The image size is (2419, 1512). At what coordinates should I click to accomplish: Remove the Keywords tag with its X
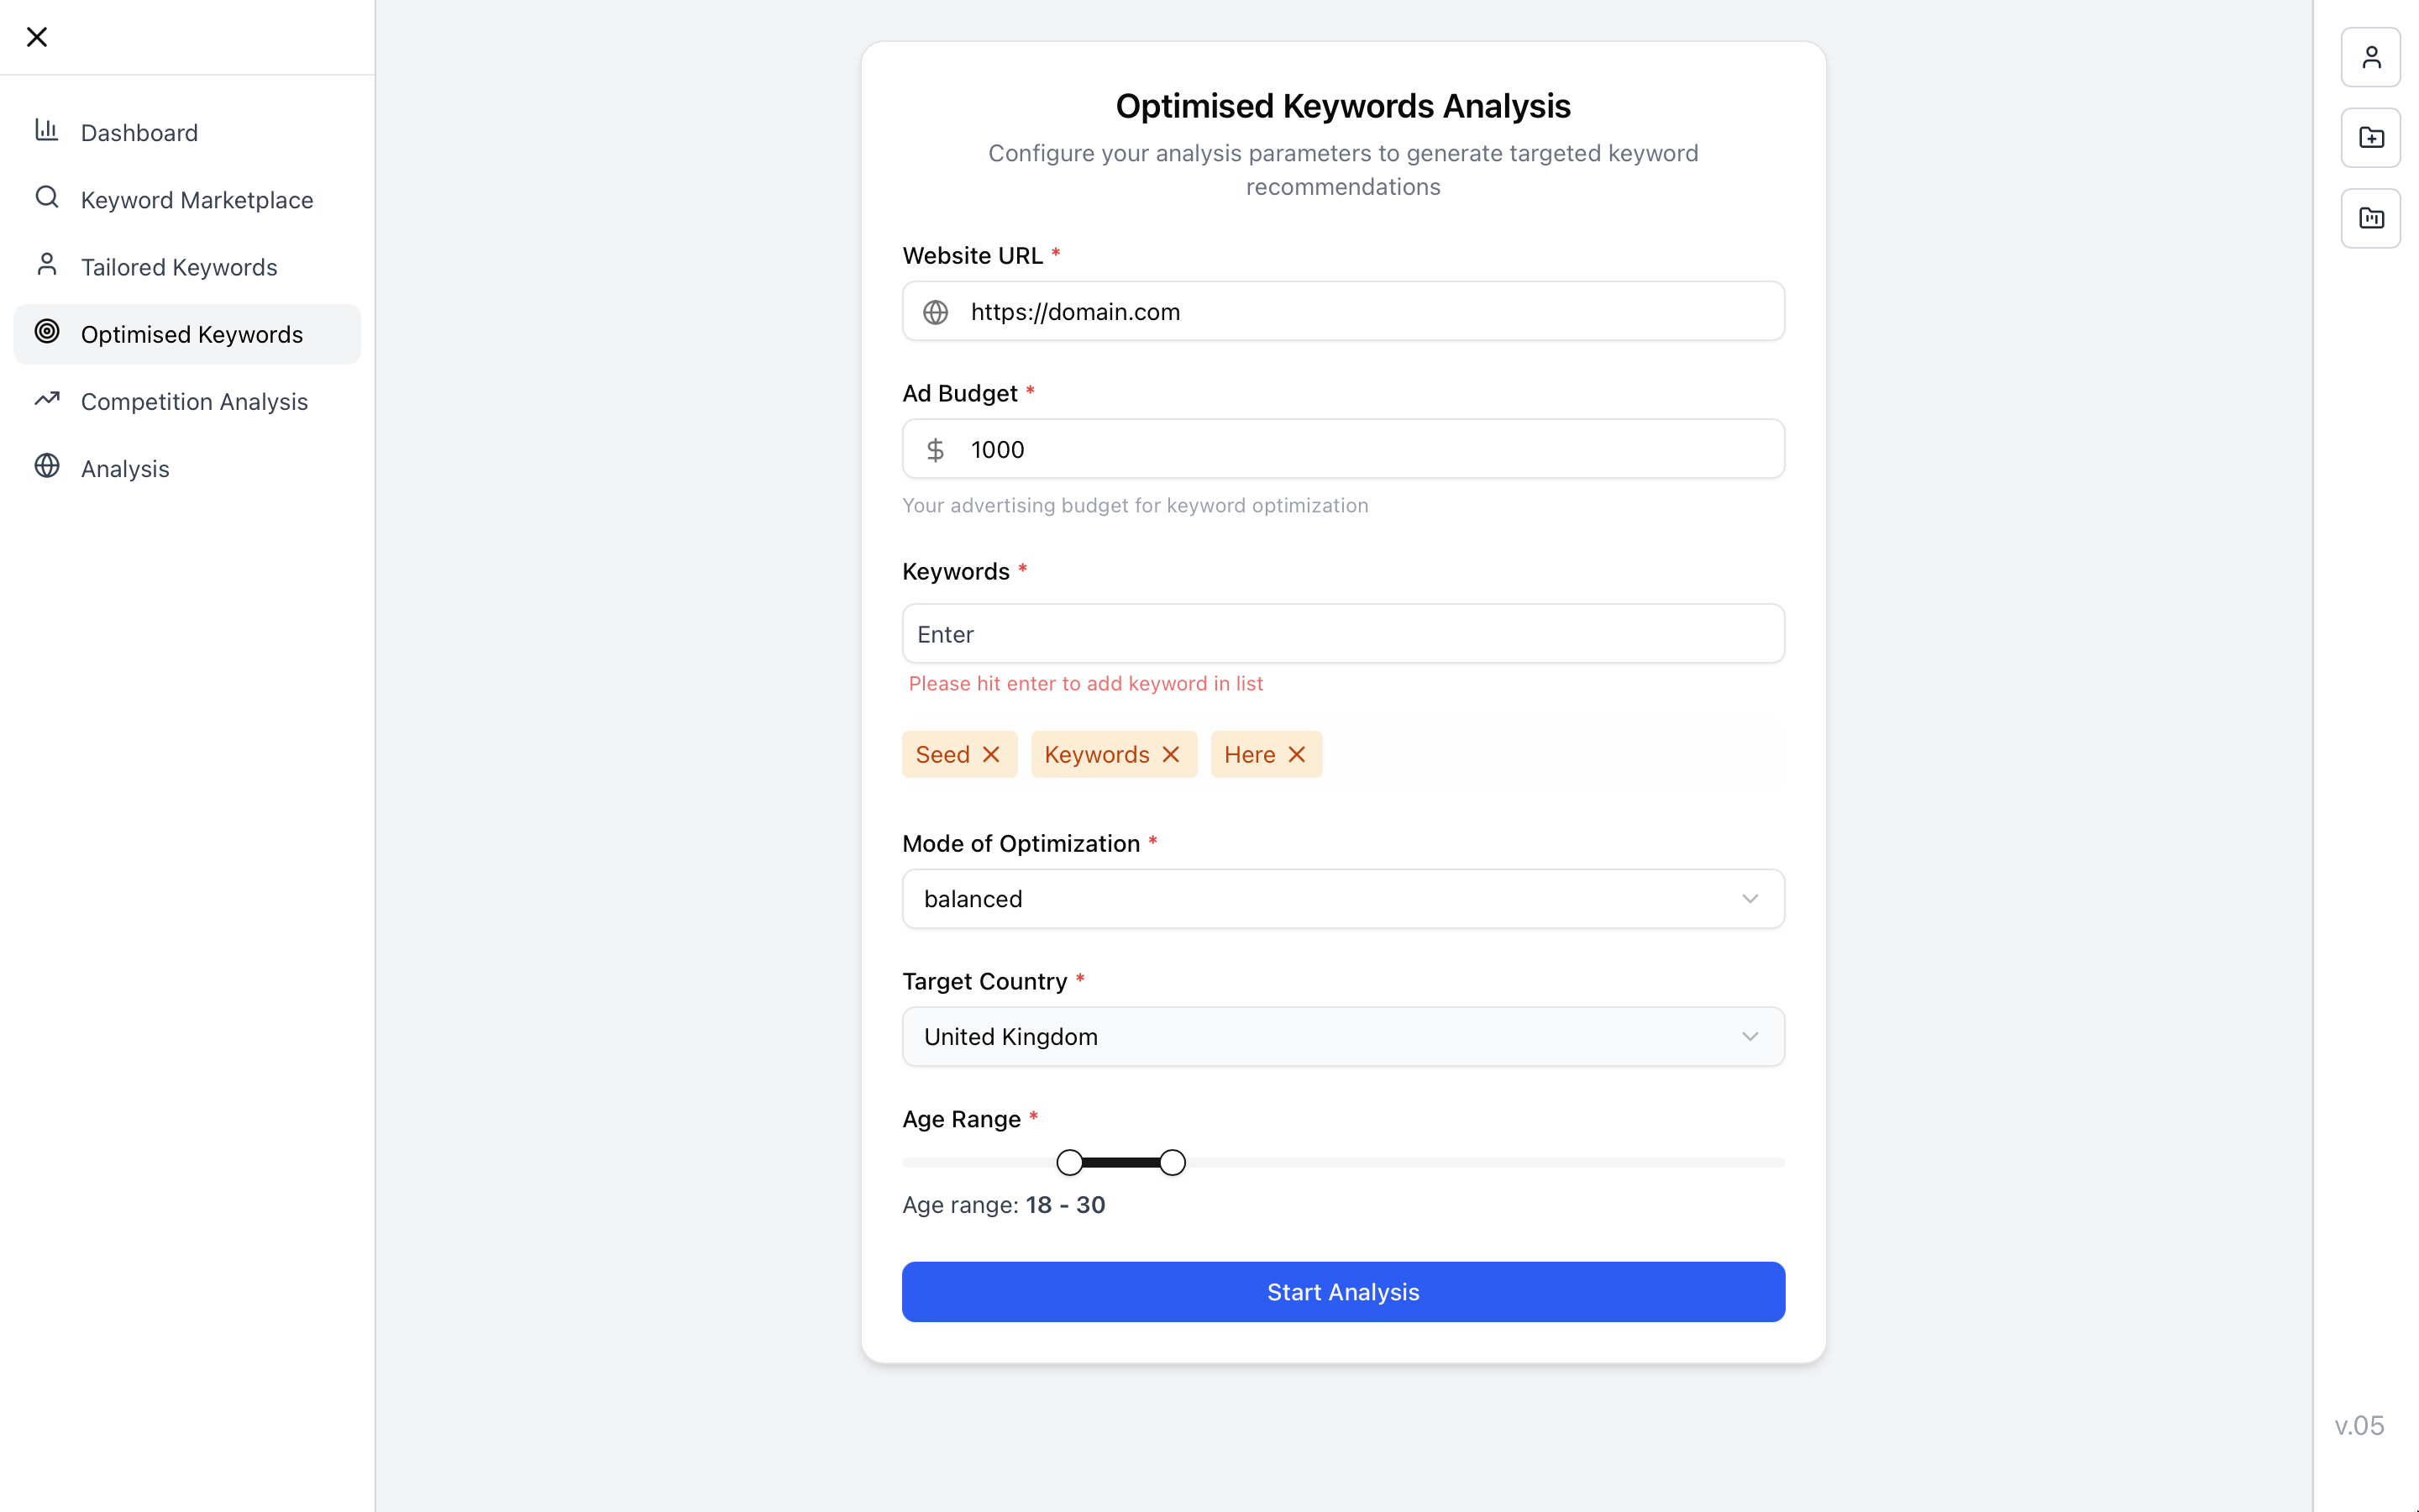[x=1171, y=754]
